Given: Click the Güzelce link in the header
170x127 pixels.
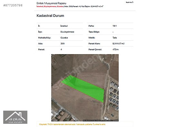Looking at the screenshot, I should (x=60, y=6).
